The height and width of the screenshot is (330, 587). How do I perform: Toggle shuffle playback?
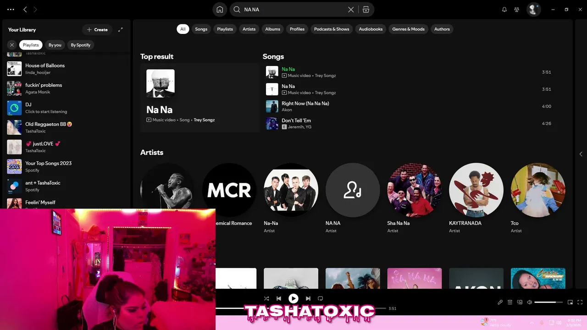click(266, 298)
